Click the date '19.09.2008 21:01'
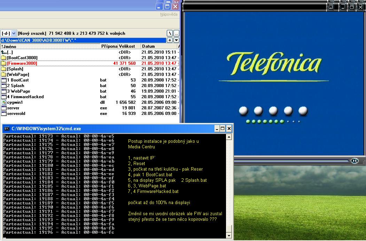366x241 pixels. tap(159, 91)
